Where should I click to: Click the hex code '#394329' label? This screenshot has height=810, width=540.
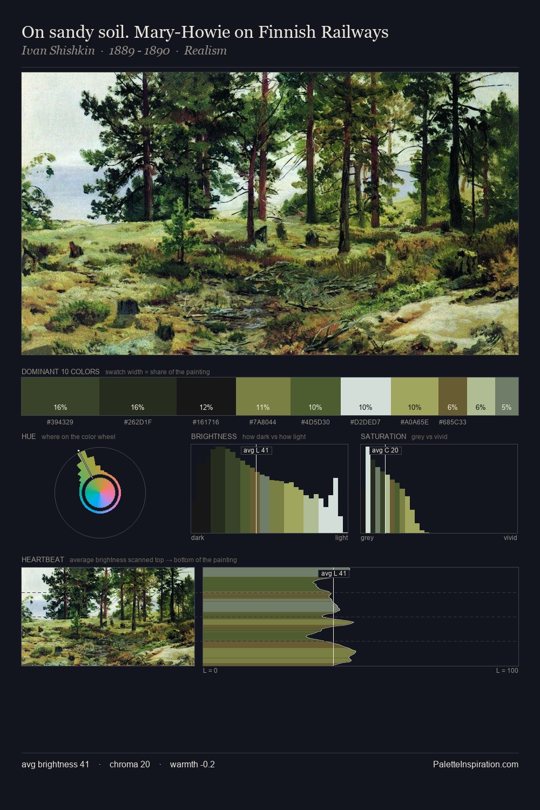point(60,422)
